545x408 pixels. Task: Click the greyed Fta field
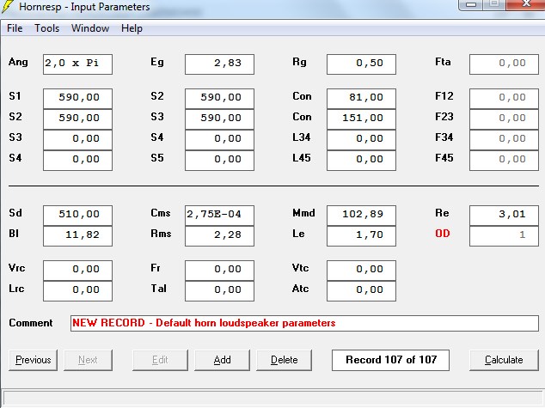[504, 64]
